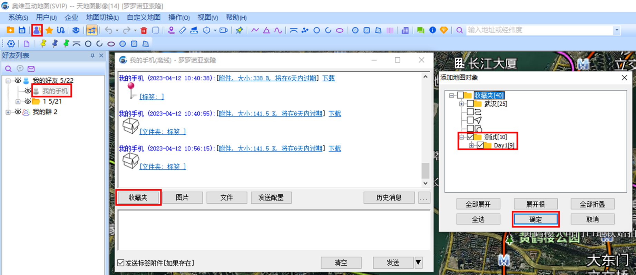
Task: Click the blue save disk icon
Action: (22, 30)
